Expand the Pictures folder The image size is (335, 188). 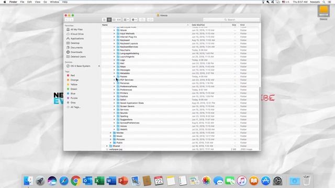(110, 139)
